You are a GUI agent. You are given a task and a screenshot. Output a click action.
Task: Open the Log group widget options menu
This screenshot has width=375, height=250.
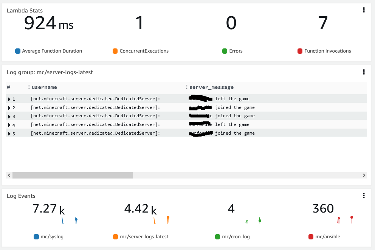364,72
